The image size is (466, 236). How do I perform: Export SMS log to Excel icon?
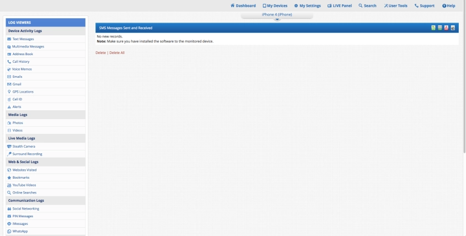433,28
